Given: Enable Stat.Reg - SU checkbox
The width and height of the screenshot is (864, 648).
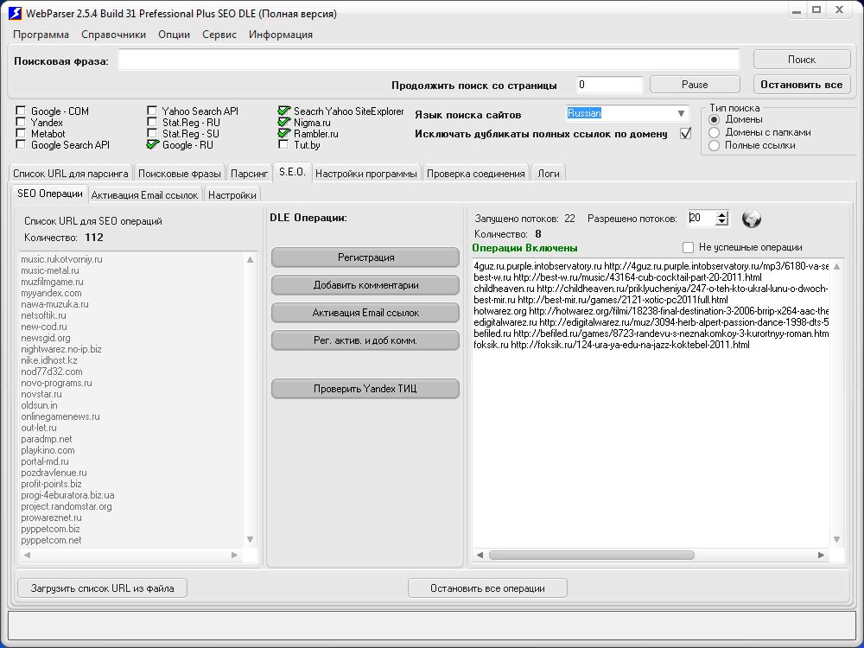Looking at the screenshot, I should 152,133.
